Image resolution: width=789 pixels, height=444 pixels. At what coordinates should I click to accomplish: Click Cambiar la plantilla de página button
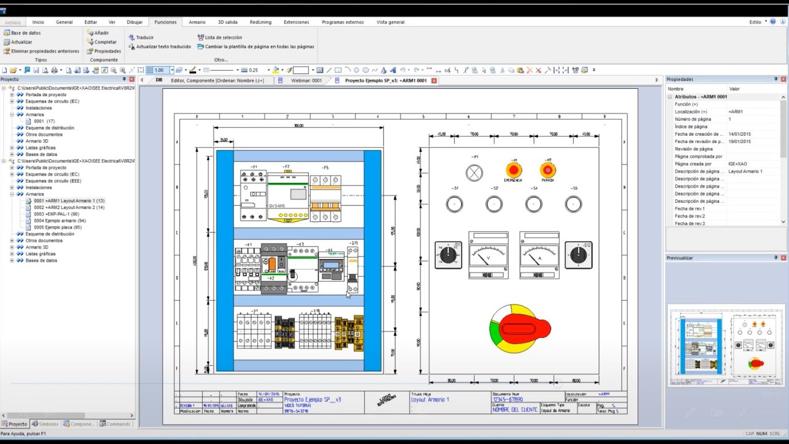coord(256,46)
